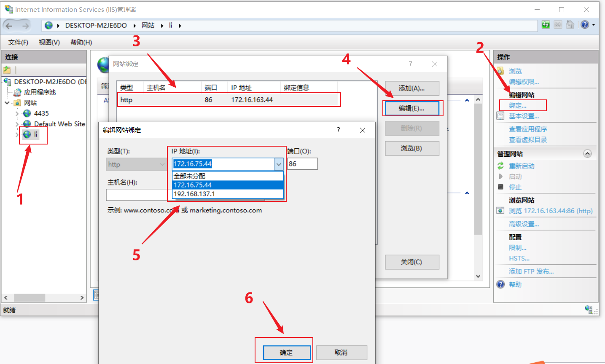Open the 文件(F) menu
The image size is (605, 364).
coord(17,42)
